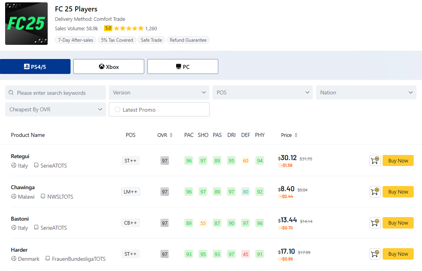Click version icon beside FrauenBundesligaTOTS
This screenshot has height=271, width=422.
click(x=48, y=259)
